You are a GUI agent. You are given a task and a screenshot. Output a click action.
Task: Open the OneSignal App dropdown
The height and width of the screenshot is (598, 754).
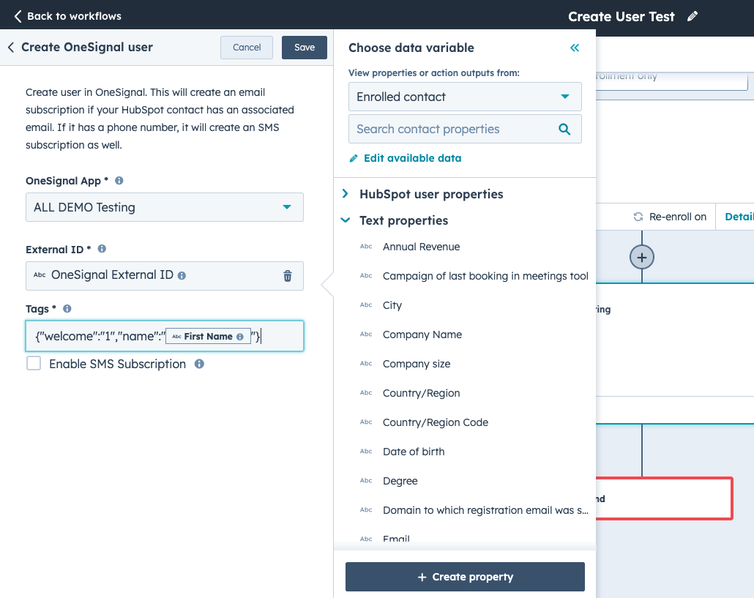tap(165, 207)
